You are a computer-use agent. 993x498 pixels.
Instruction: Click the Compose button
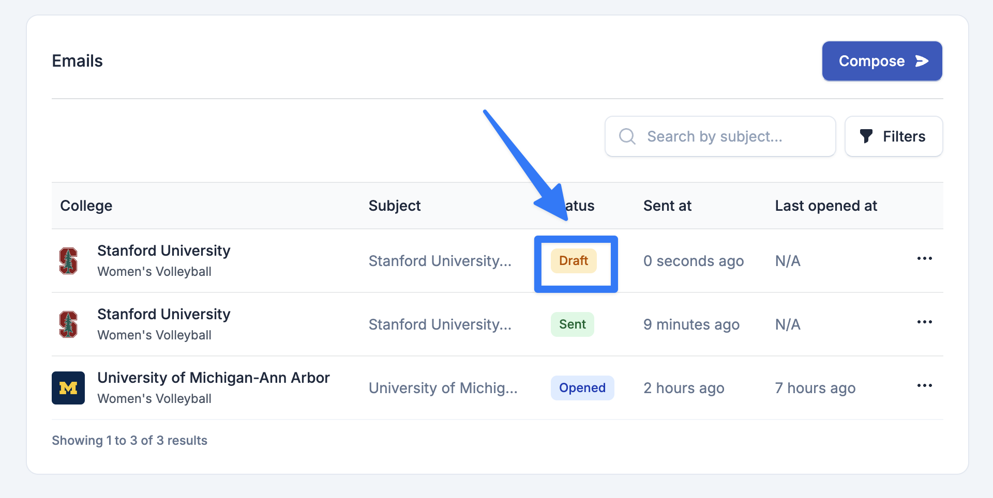tap(882, 61)
